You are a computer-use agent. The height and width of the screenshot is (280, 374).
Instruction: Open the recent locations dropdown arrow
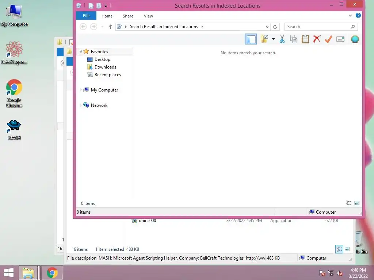tap(102, 27)
